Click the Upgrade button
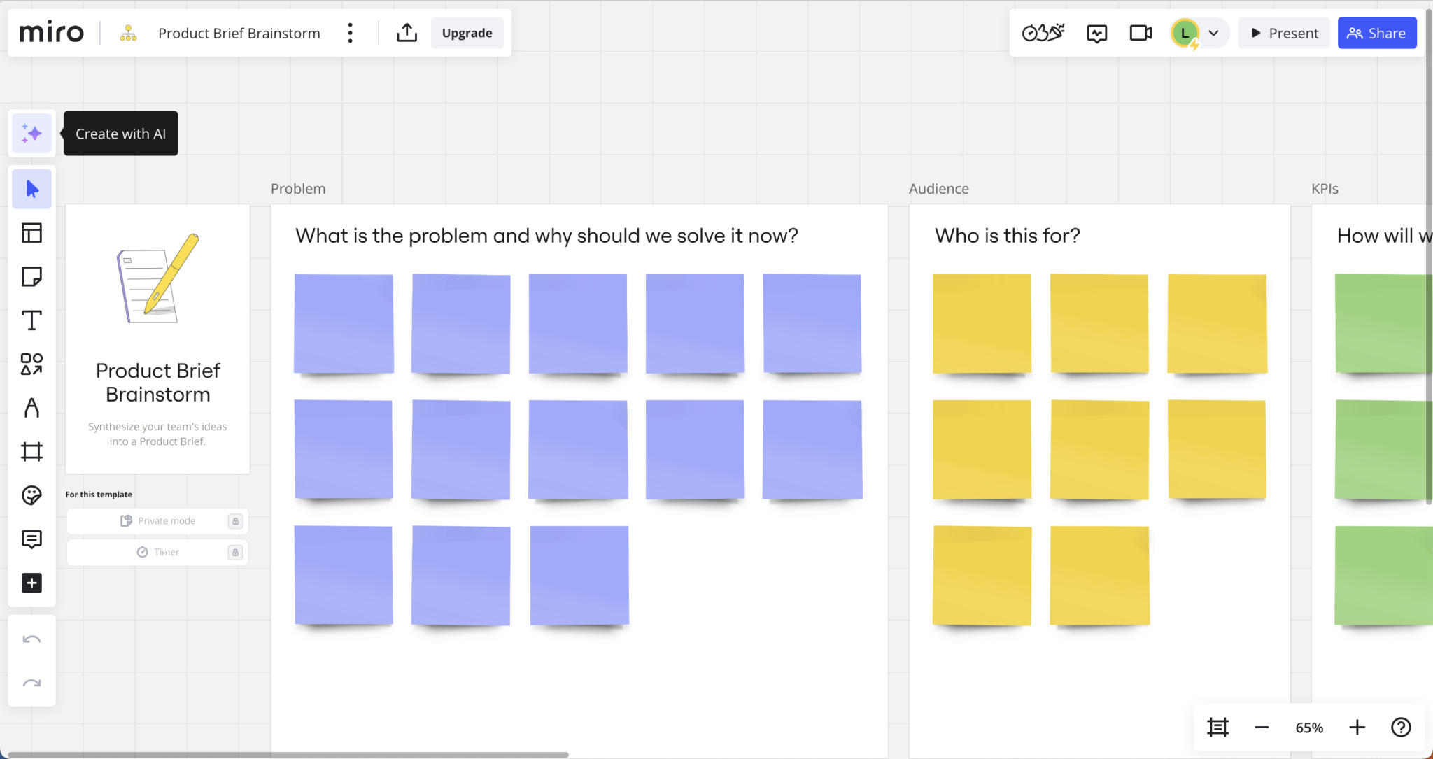 coord(467,33)
